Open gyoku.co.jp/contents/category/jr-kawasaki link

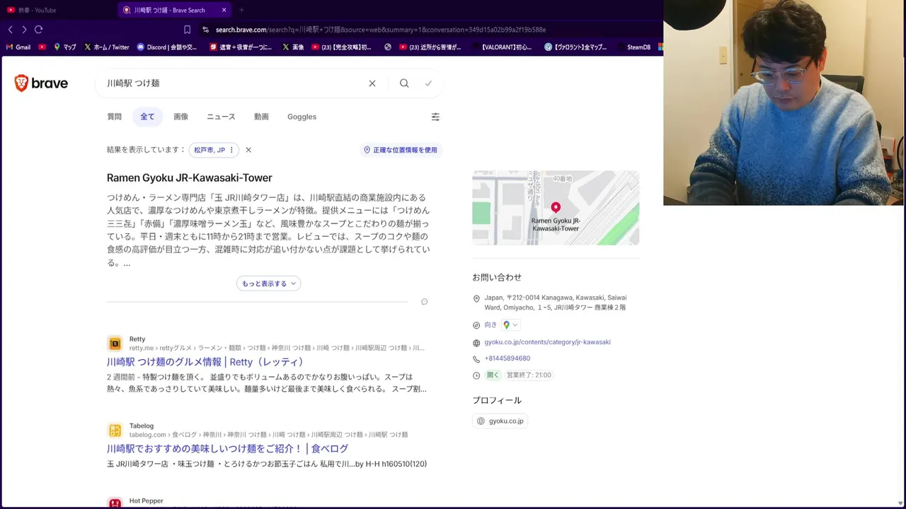click(x=547, y=342)
